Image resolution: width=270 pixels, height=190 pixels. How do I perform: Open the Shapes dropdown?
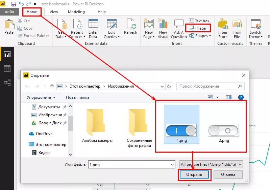200,36
